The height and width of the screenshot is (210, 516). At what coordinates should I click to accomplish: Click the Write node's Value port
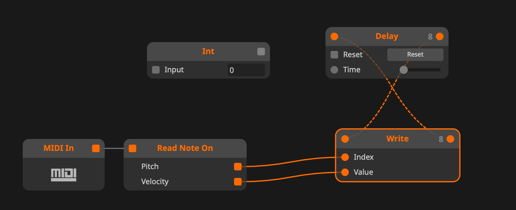click(x=345, y=172)
